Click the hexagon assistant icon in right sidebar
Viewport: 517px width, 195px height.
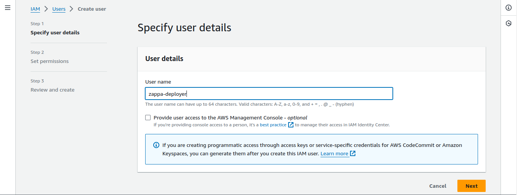509,23
